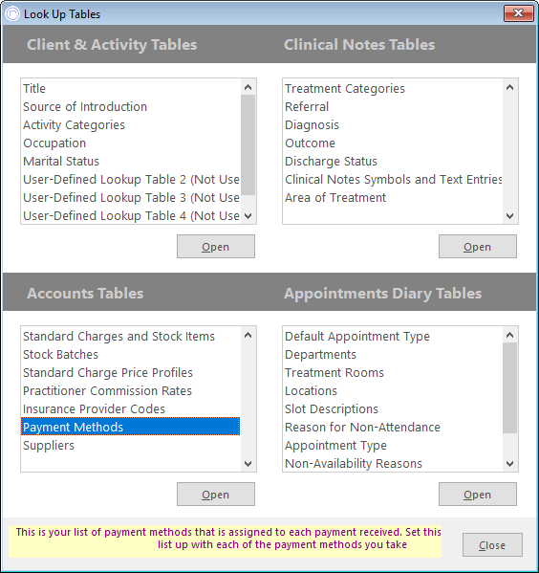The image size is (539, 573).
Task: Select Diagnosis in Clinical Notes list
Action: click(393, 125)
